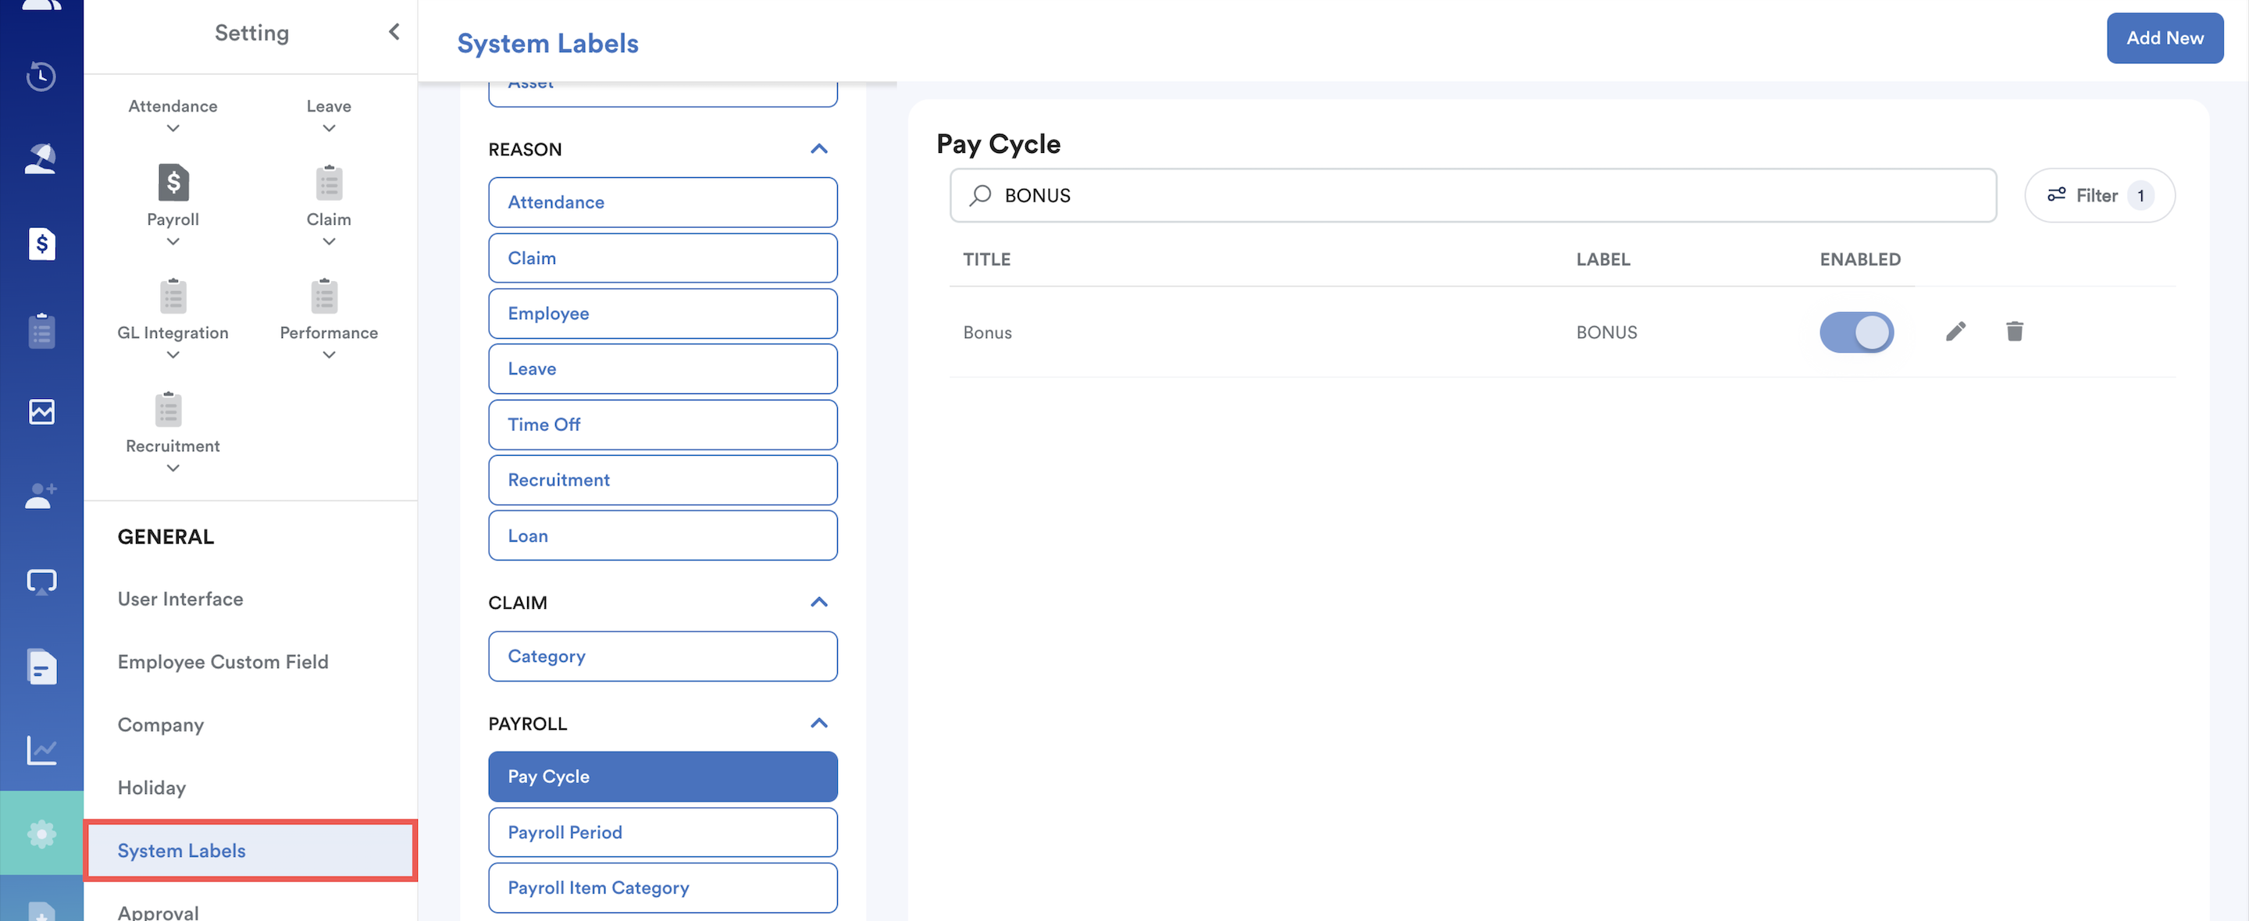Open the clock history icon in sidebar
The image size is (2249, 921).
pos(41,76)
